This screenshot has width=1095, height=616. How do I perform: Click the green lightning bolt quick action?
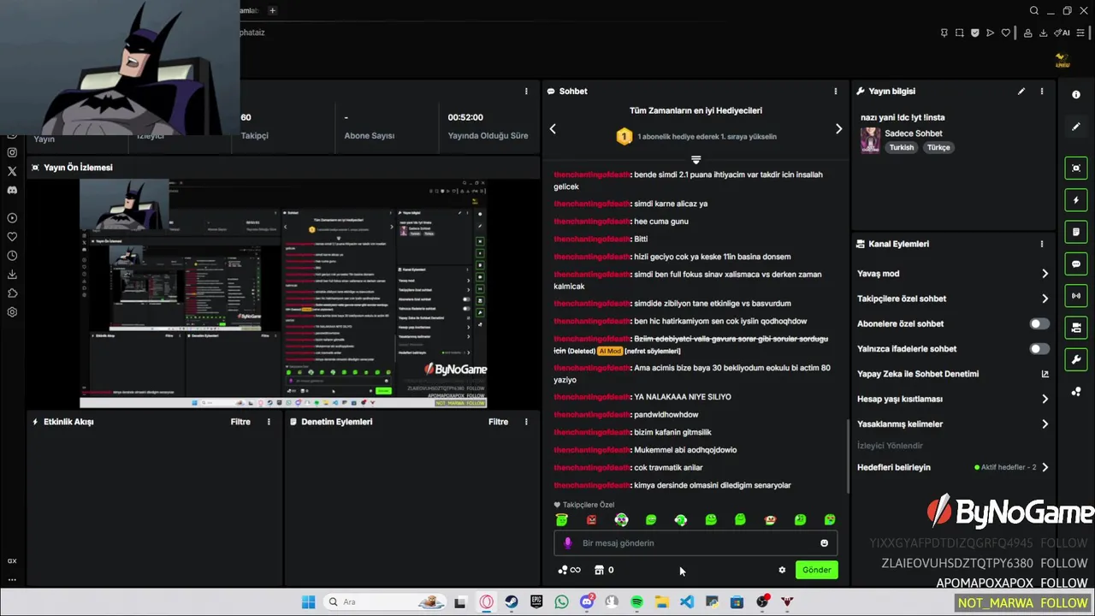coord(1076,200)
